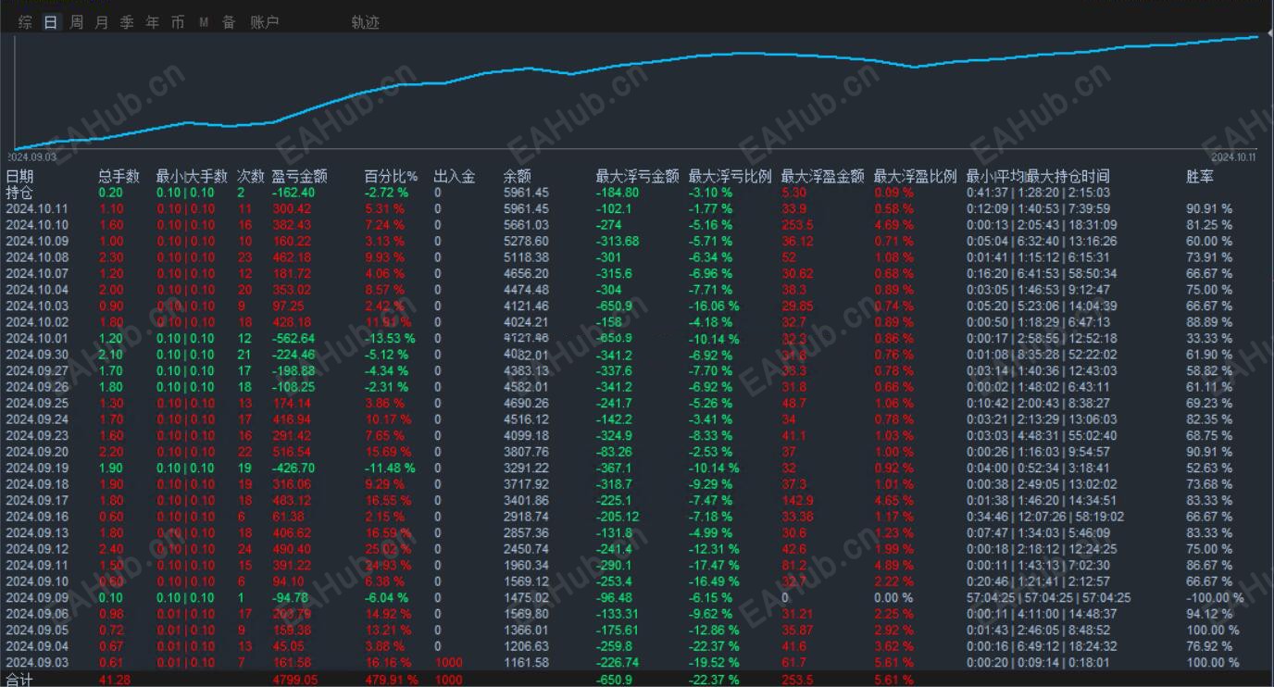
Task: Open the 轨迹 track tab
Action: pos(365,22)
